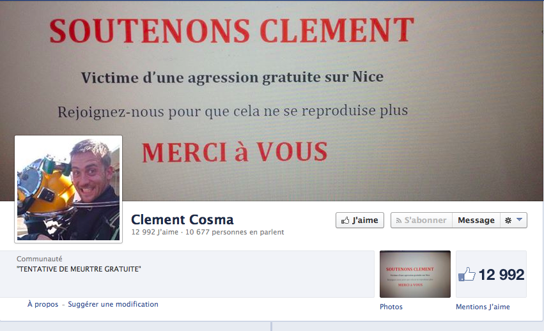Click the 12 992 J'aime count text
Image resolution: width=544 pixels, height=331 pixels.
tap(155, 232)
